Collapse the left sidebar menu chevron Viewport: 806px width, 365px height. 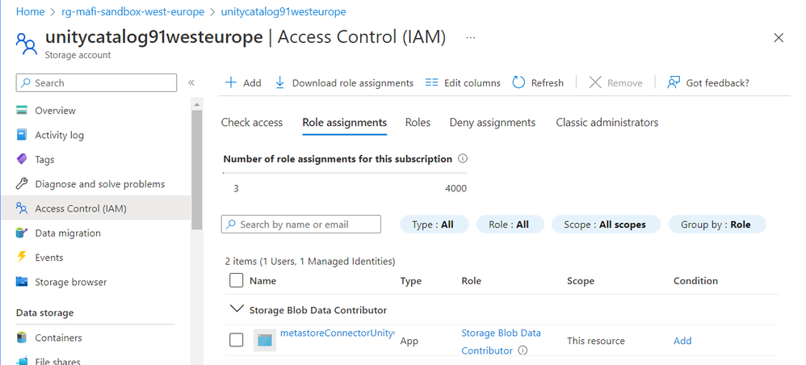(x=191, y=82)
